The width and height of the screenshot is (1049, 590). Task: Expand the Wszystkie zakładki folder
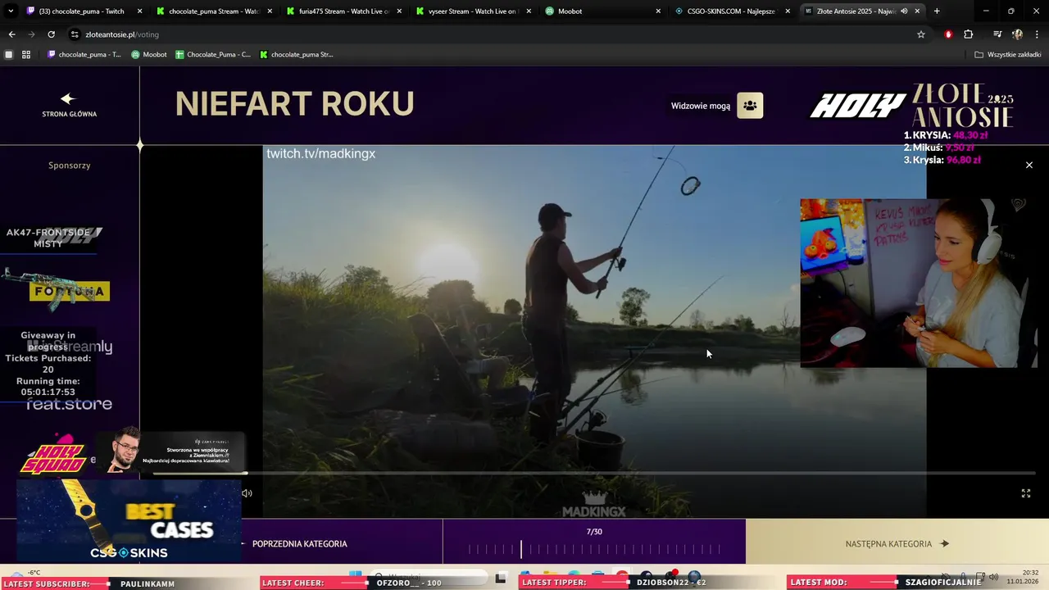click(x=1008, y=55)
